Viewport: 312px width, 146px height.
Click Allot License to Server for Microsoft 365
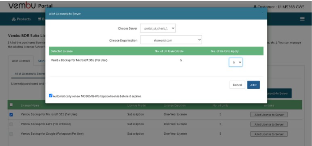point(269,115)
